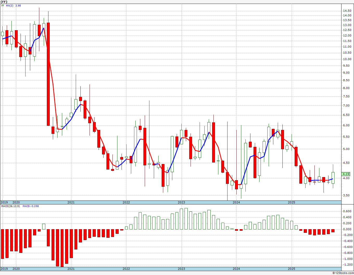Click positive 0.200 on the MACD axis
The width and height of the screenshot is (354, 275).
[347, 223]
